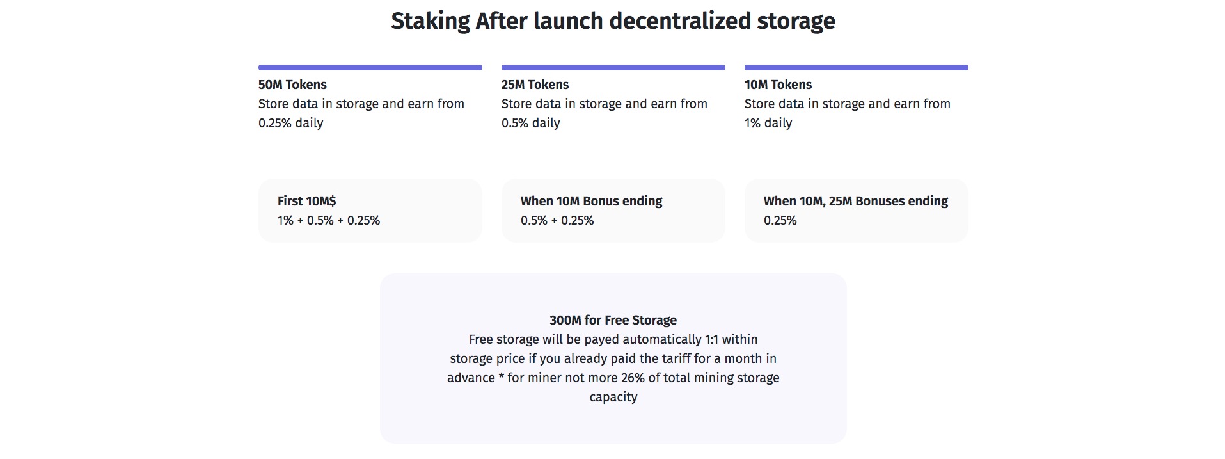The image size is (1225, 459).
Task: Click 'Store data in storage' line under 50M Tokens
Action: pos(361,104)
